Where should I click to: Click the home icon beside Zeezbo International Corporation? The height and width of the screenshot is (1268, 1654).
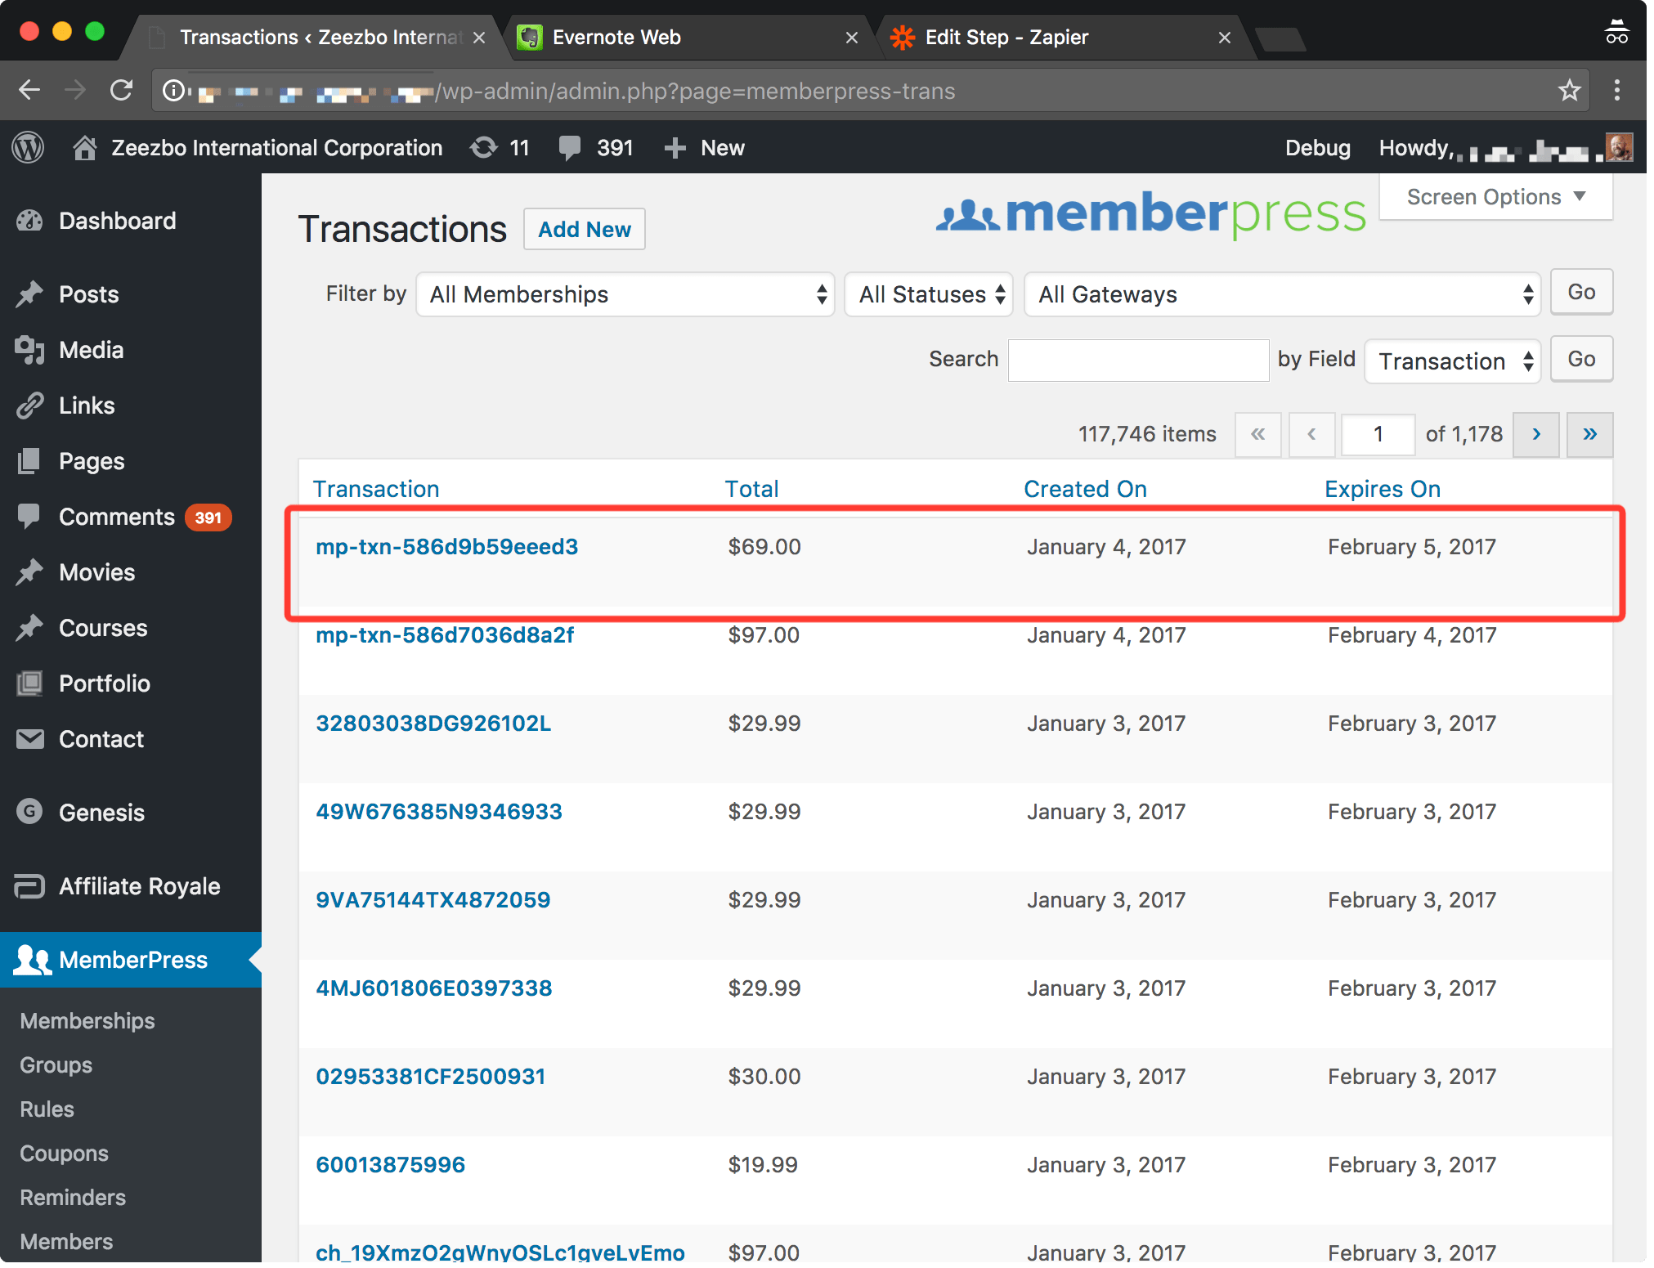tap(85, 148)
